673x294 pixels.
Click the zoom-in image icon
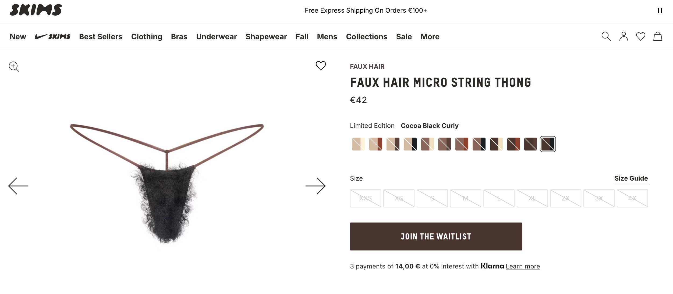(14, 66)
